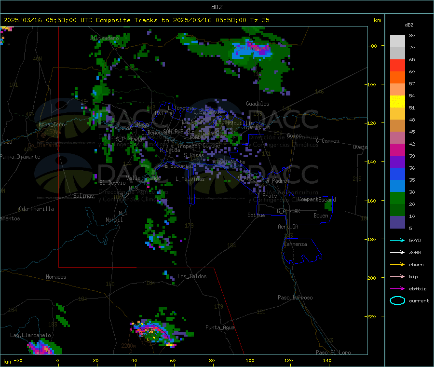The image size is (434, 367).
Task: Click the '-80' tick on right km axis
Action: point(372,46)
